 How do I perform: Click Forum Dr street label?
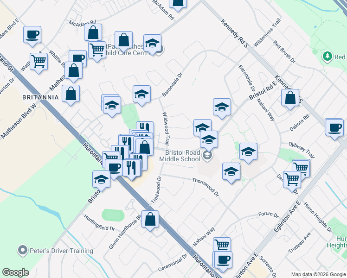269,215
